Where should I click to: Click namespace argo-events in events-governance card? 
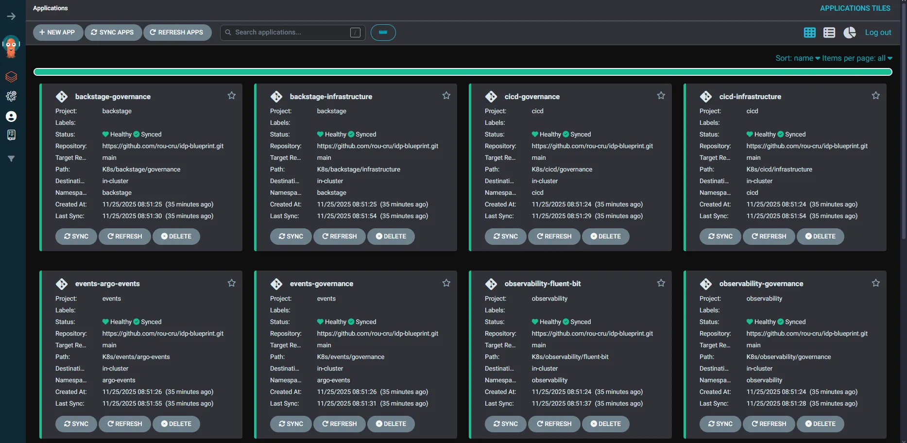coord(333,380)
